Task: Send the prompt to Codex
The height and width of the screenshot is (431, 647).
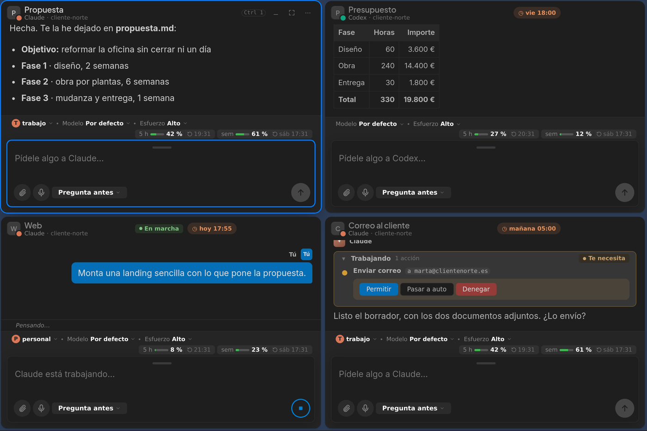Action: 624,192
